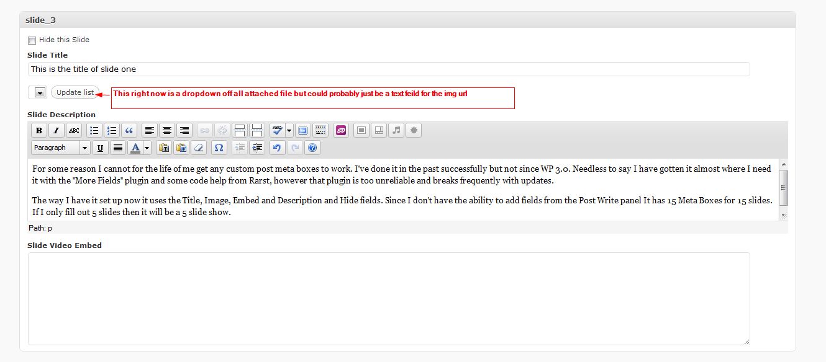This screenshot has width=826, height=362.
Task: Indent the paragraph
Action: point(256,148)
